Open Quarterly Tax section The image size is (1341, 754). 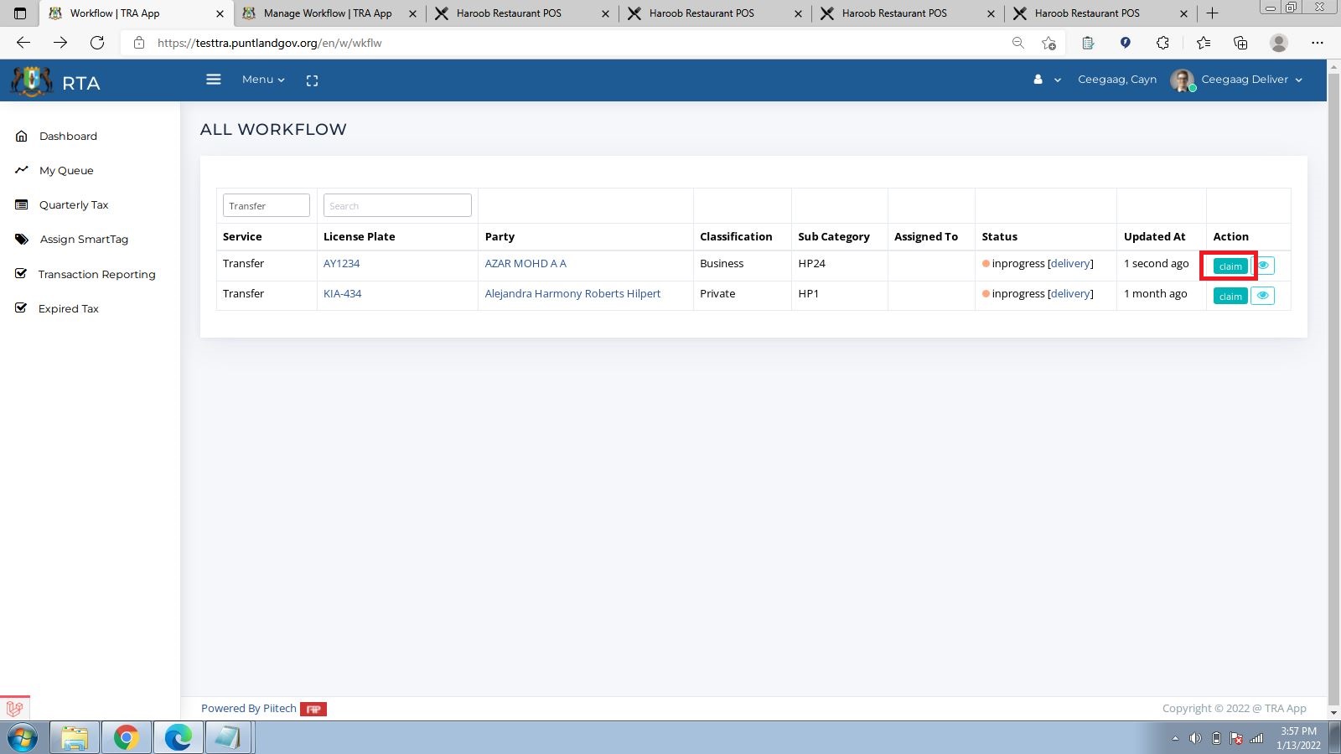pos(74,205)
